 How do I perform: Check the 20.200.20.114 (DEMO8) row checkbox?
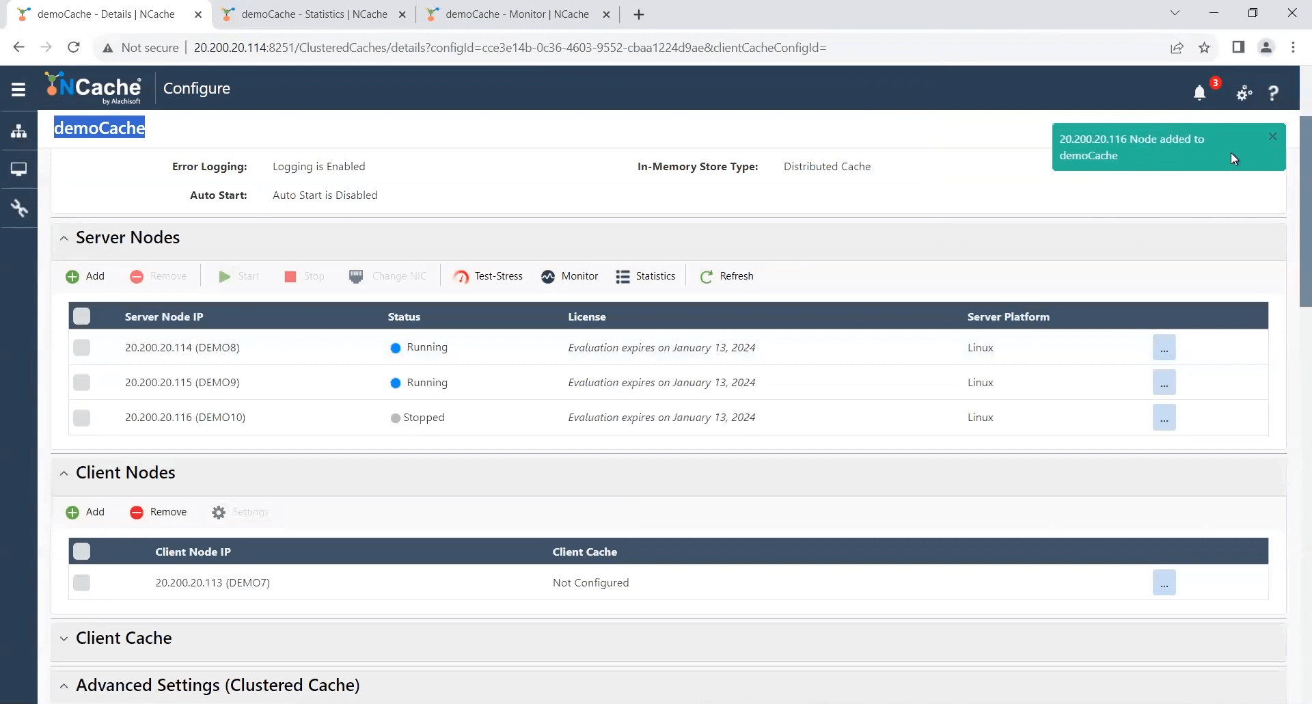click(x=82, y=347)
